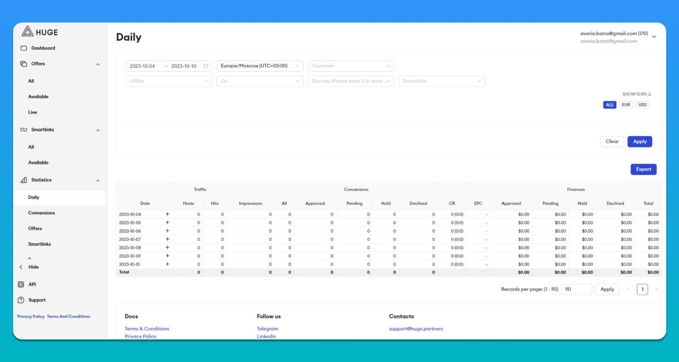Open the Countries dropdown
The height and width of the screenshot is (362, 679).
[x=351, y=66]
